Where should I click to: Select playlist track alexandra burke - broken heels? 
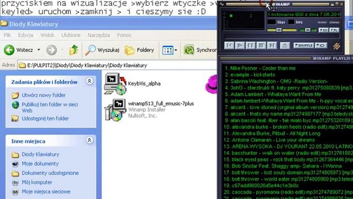coord(288,127)
